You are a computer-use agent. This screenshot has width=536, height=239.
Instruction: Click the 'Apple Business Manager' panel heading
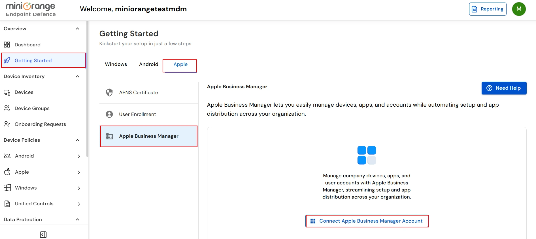coord(237,87)
